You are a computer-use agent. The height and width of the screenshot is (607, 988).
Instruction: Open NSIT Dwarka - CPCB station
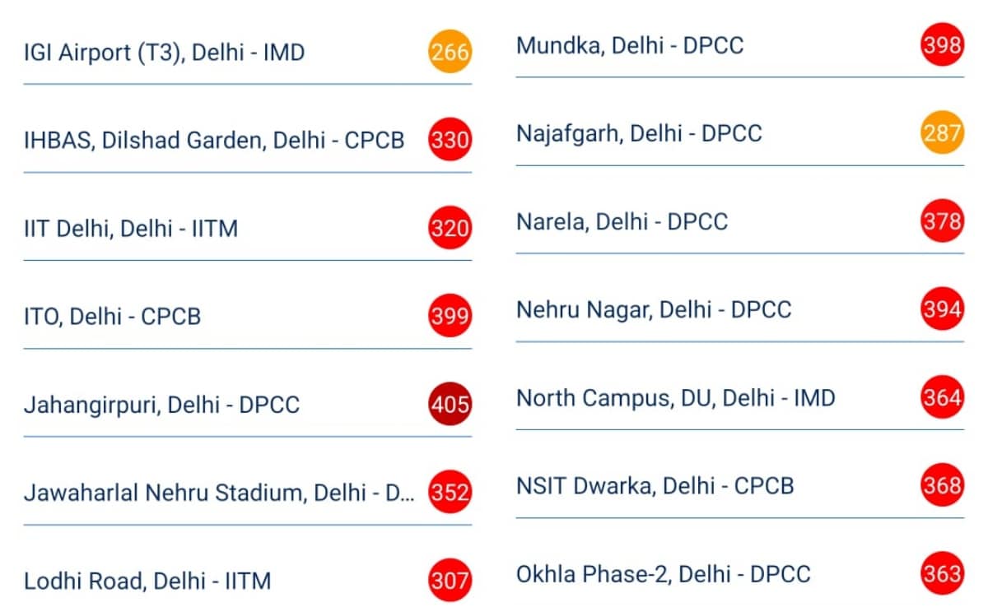(x=655, y=486)
